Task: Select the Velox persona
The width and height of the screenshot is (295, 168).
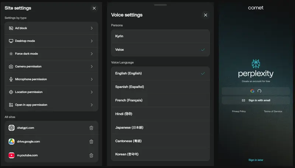Action: (x=160, y=50)
